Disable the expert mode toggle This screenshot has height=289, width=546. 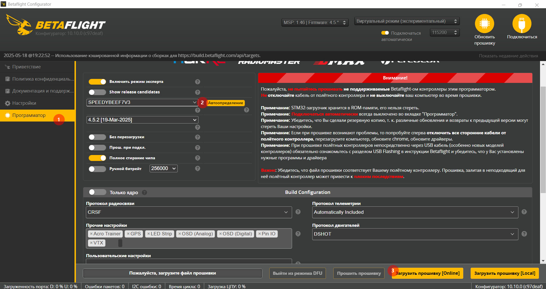tap(97, 82)
